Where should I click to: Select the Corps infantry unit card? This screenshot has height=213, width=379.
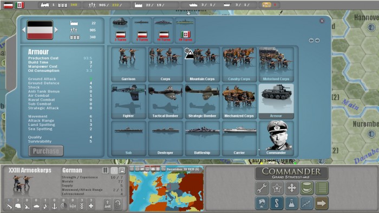click(x=165, y=64)
